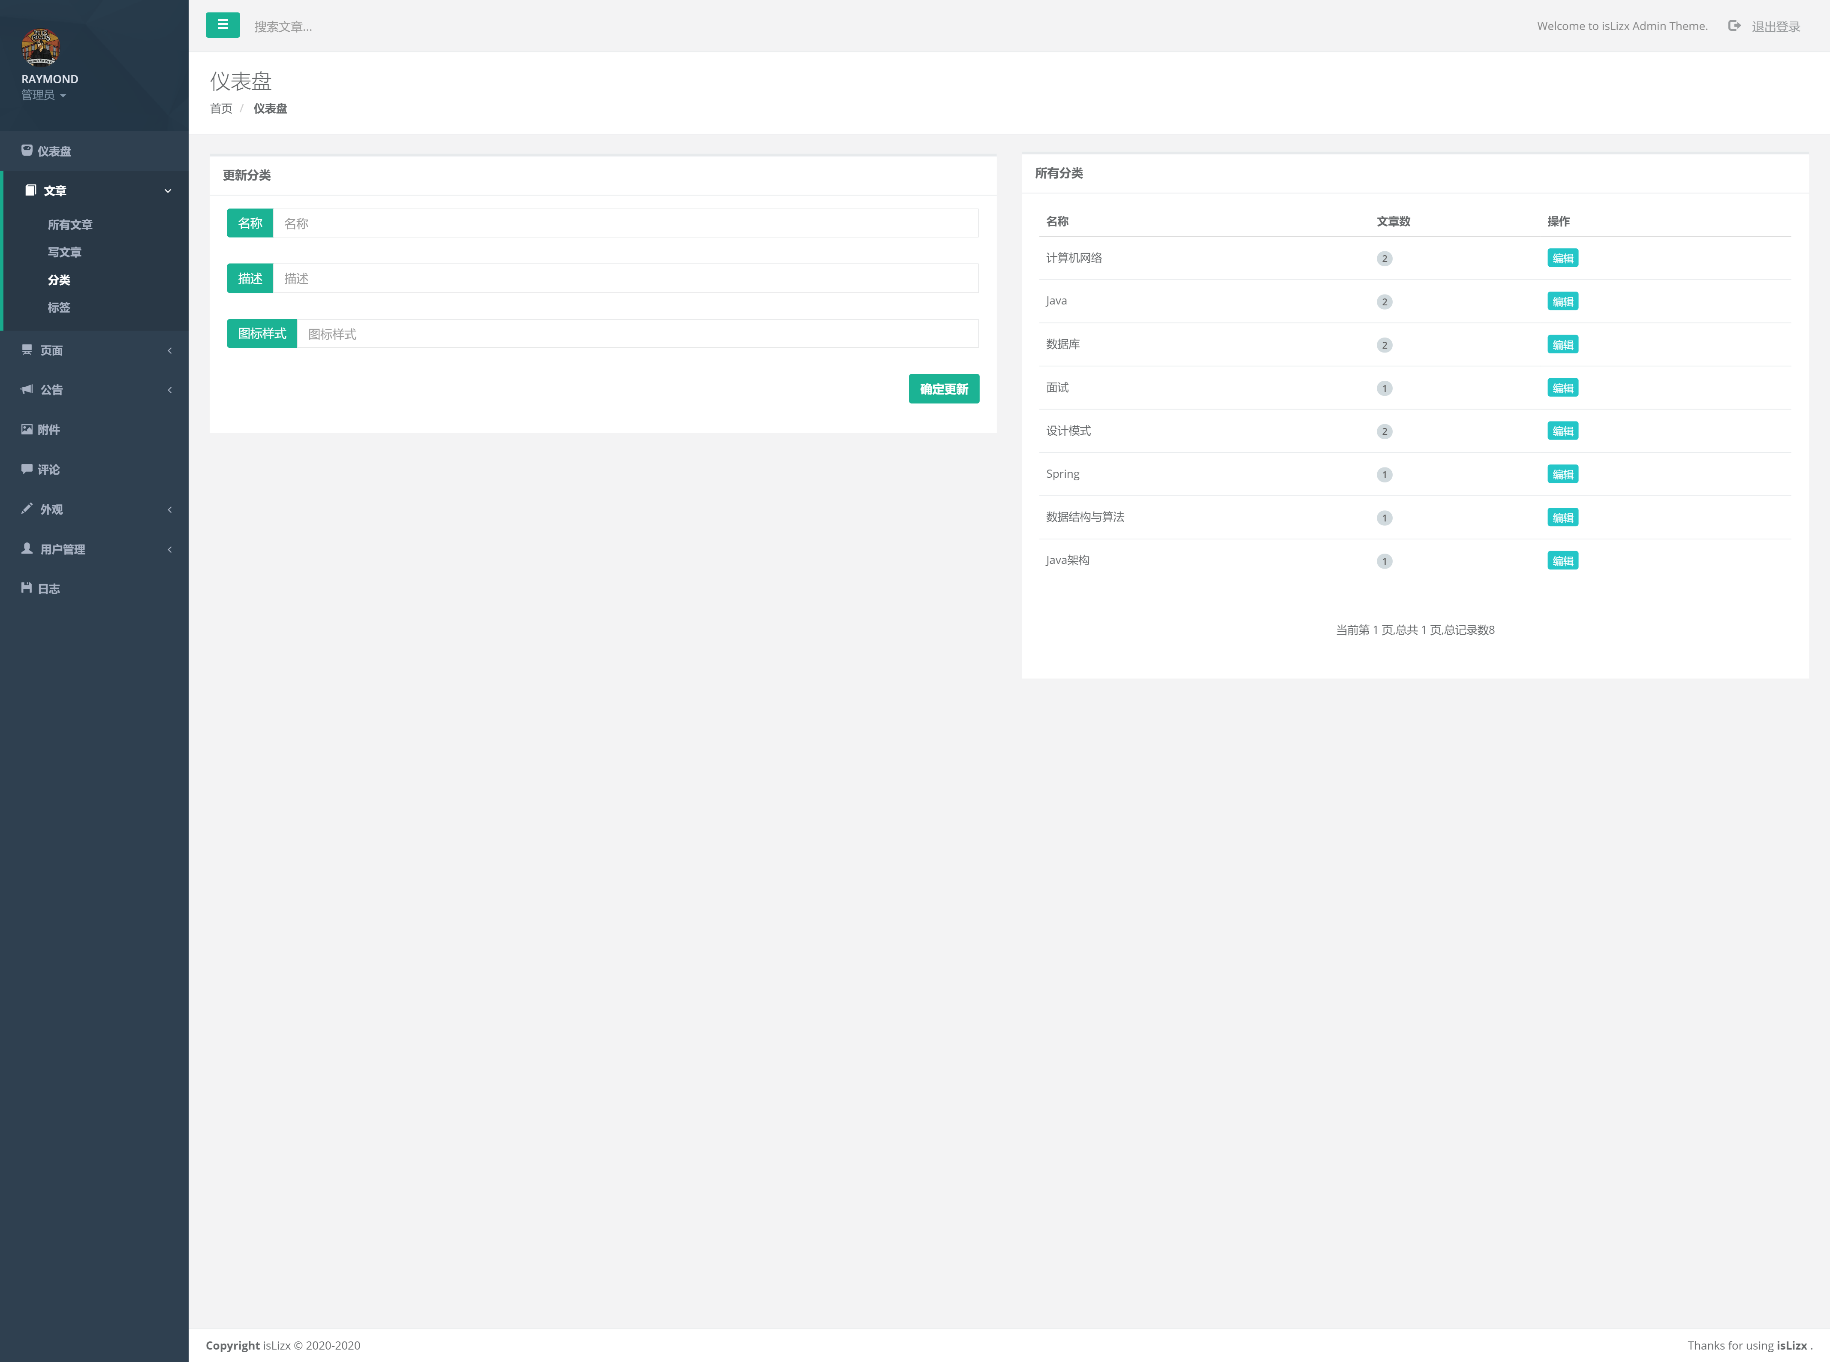Edit the Spring category row
The image size is (1830, 1362).
pyautogui.click(x=1562, y=474)
